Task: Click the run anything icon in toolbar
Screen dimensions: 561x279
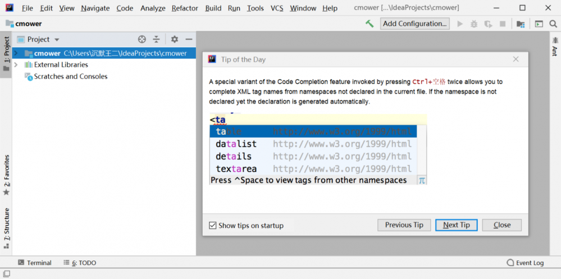Action: click(539, 24)
